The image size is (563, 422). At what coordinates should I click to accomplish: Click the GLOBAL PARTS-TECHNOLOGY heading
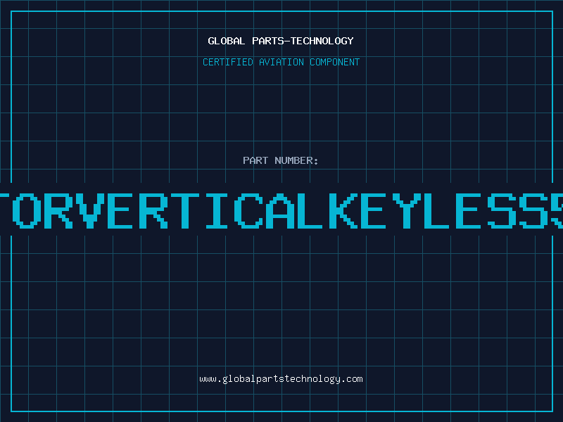click(x=281, y=41)
